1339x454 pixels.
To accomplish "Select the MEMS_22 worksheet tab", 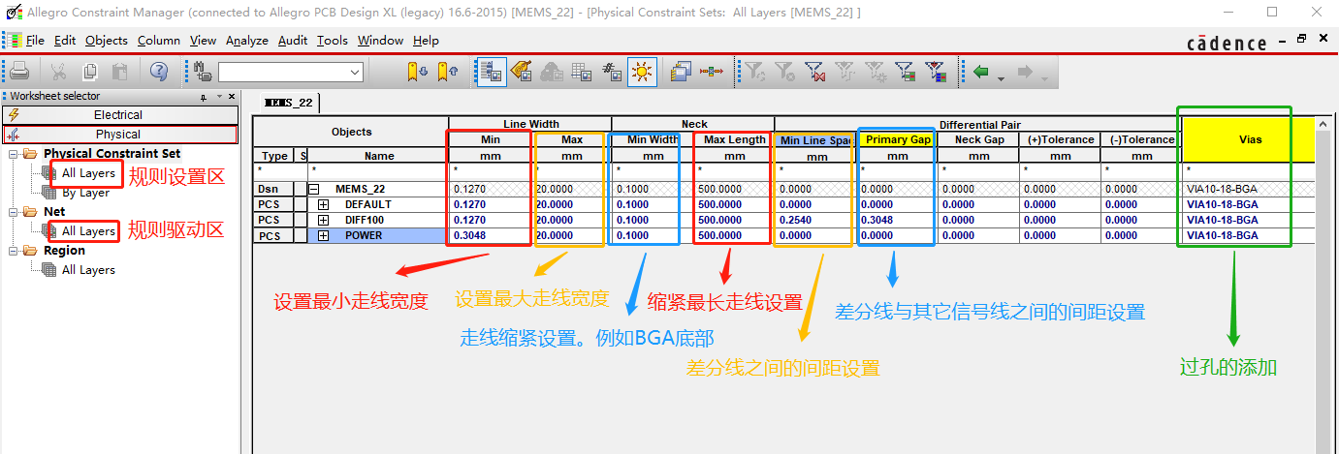I will 289,102.
